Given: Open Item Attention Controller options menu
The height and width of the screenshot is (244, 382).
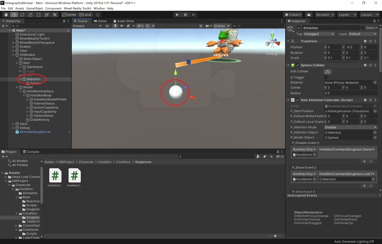Looking at the screenshot, I should tap(375, 100).
